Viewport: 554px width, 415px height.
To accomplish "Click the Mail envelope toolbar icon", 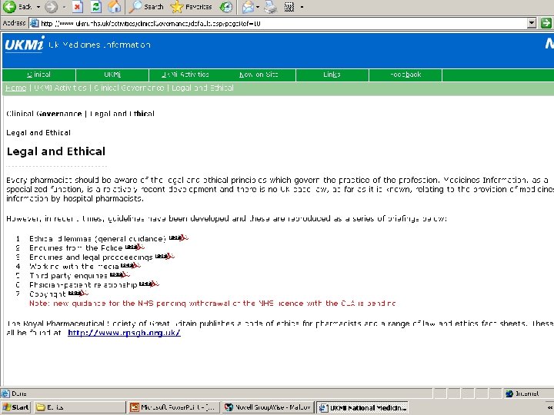I will tap(249, 7).
